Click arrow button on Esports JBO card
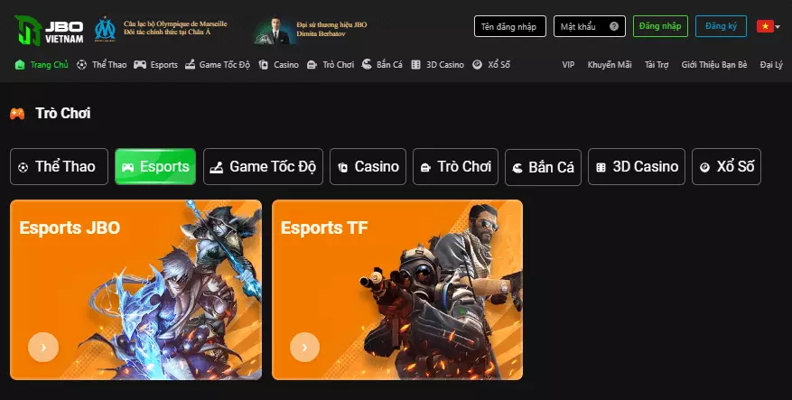The height and width of the screenshot is (400, 792). (43, 347)
